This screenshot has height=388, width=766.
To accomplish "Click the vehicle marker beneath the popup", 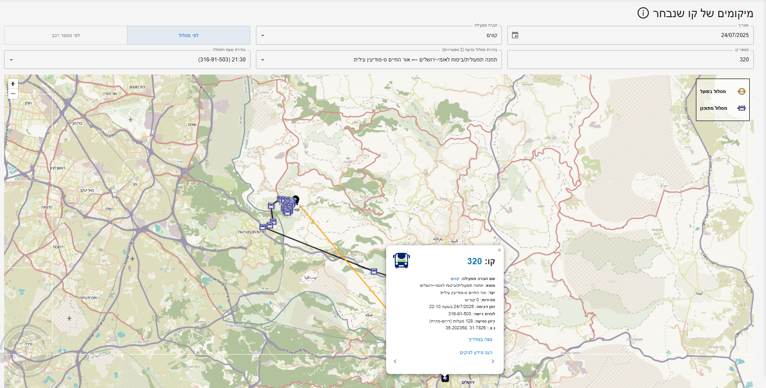I will pyautogui.click(x=445, y=378).
